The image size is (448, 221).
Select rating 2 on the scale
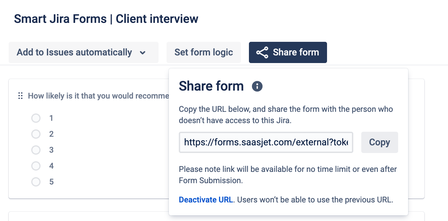coord(36,134)
